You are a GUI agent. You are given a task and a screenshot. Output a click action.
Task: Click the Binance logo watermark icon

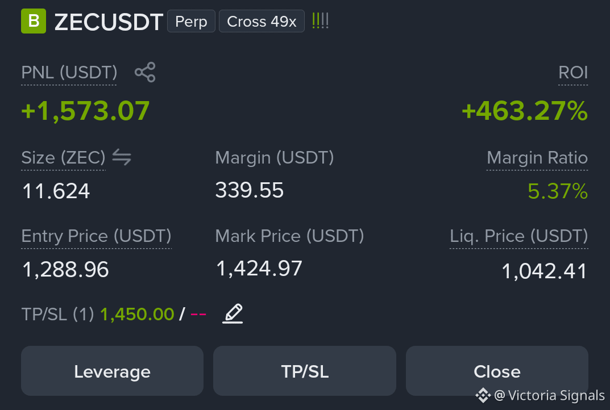(483, 395)
